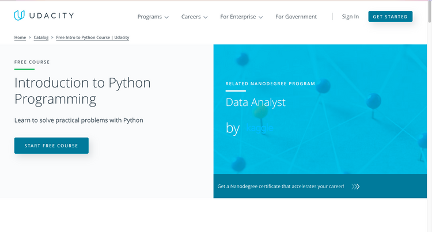Click the faded Kaggle logo
The height and width of the screenshot is (232, 432).
[259, 128]
